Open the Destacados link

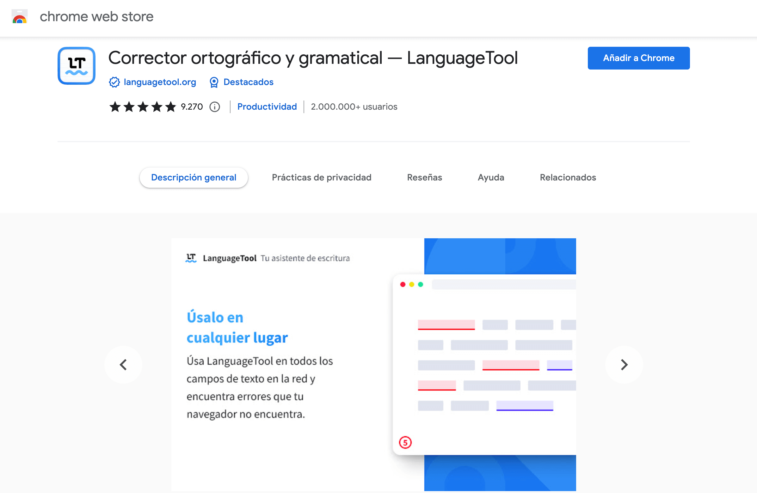pyautogui.click(x=249, y=82)
